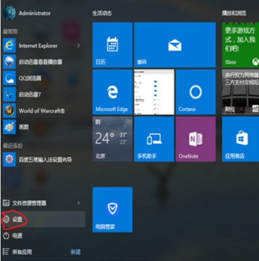Viewport: 259px width, 261px height.
Task: Launch Internet Explorer from most used list
Action: click(10, 46)
